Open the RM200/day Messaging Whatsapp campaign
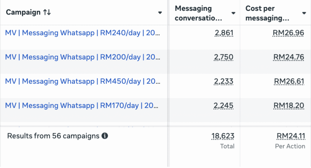The width and height of the screenshot is (311, 168). [x=82, y=57]
